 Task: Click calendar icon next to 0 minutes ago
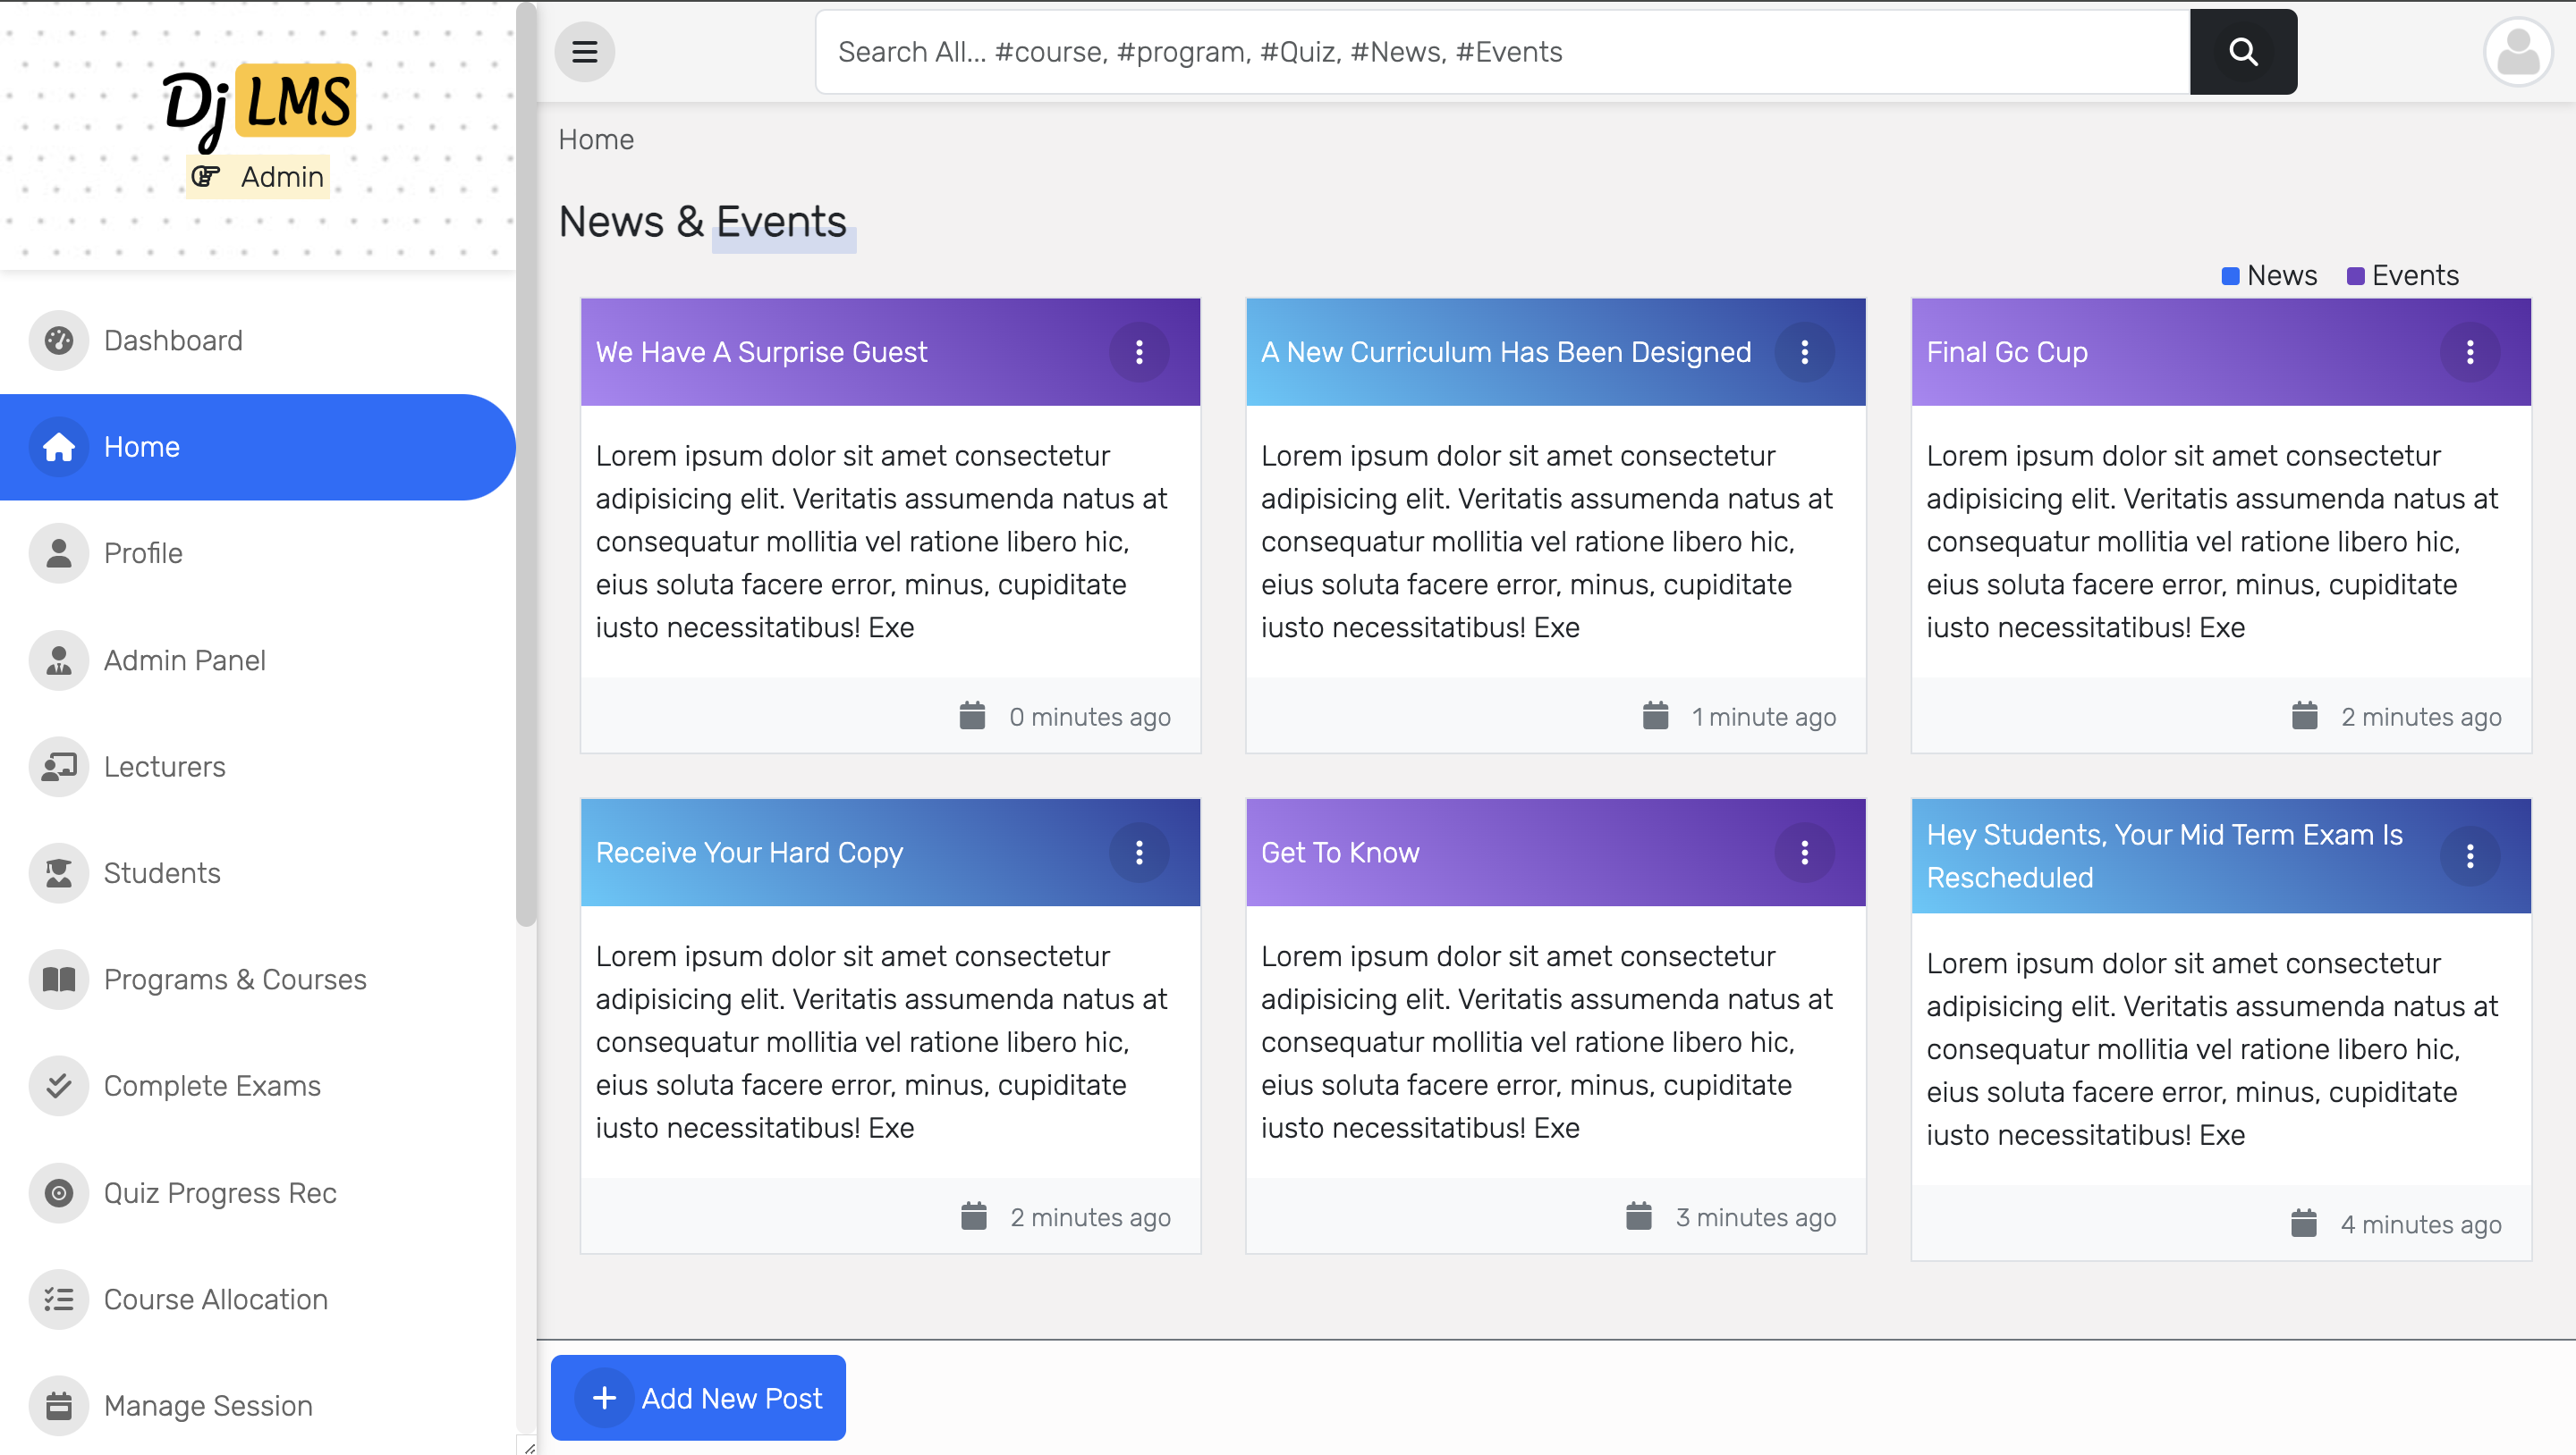[x=972, y=717]
